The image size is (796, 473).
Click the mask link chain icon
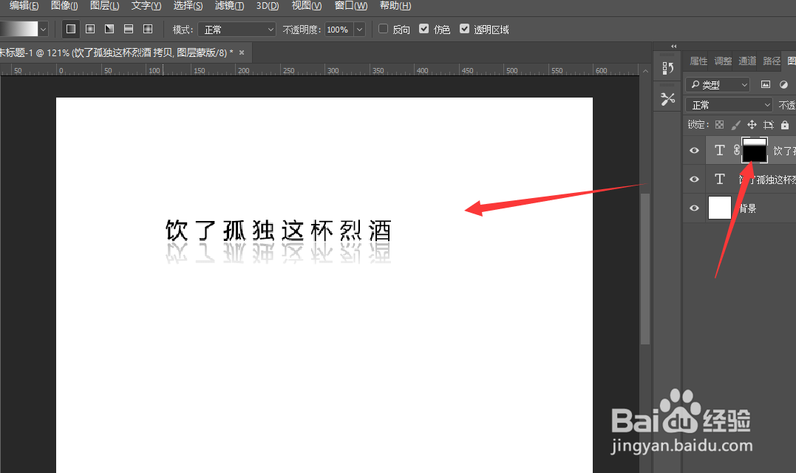coord(737,150)
